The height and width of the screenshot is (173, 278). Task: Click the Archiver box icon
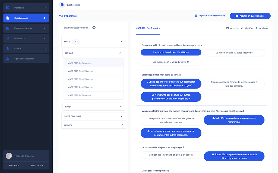[x=228, y=28]
